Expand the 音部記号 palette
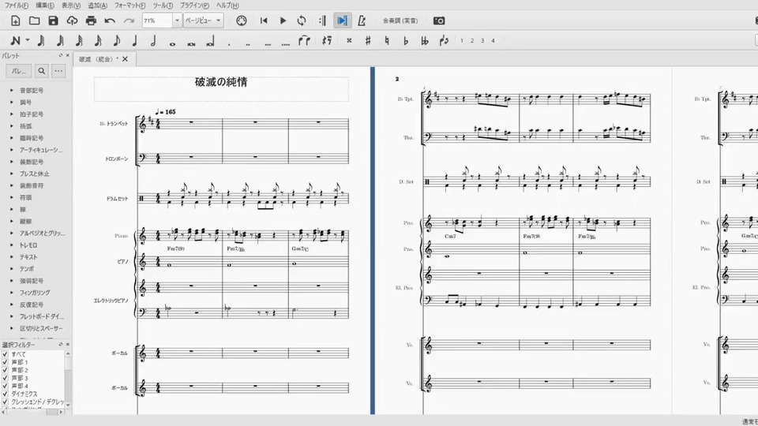The image size is (758, 426). click(x=12, y=90)
